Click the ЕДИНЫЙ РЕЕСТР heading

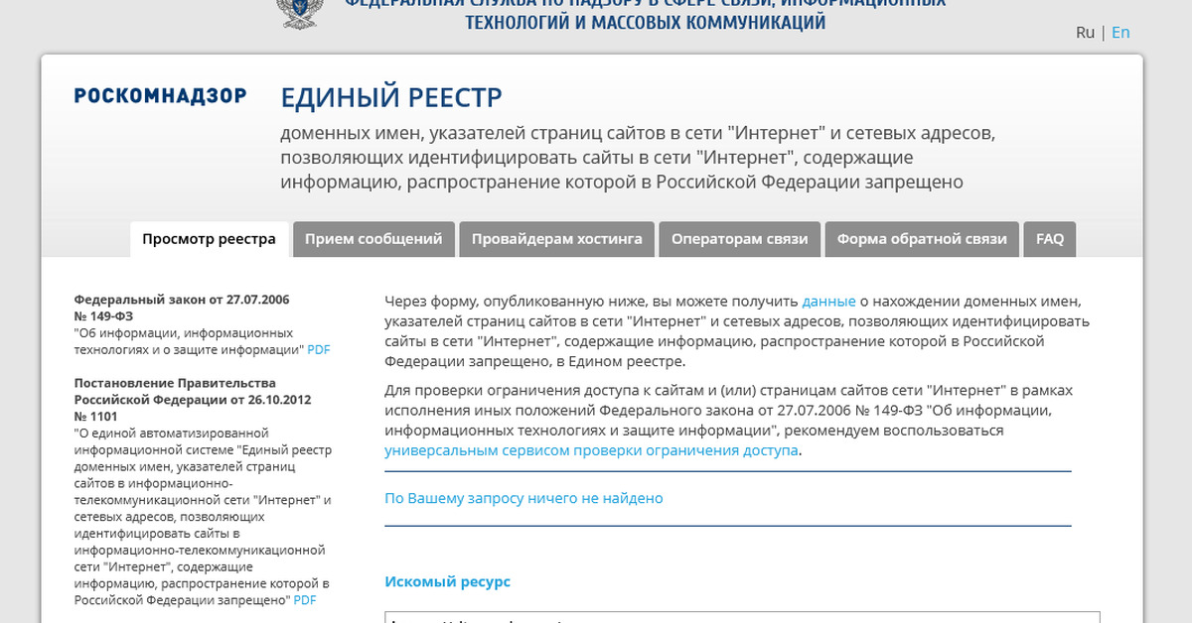tap(391, 97)
